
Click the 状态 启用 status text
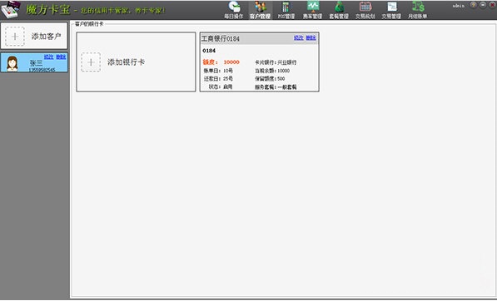[221, 86]
